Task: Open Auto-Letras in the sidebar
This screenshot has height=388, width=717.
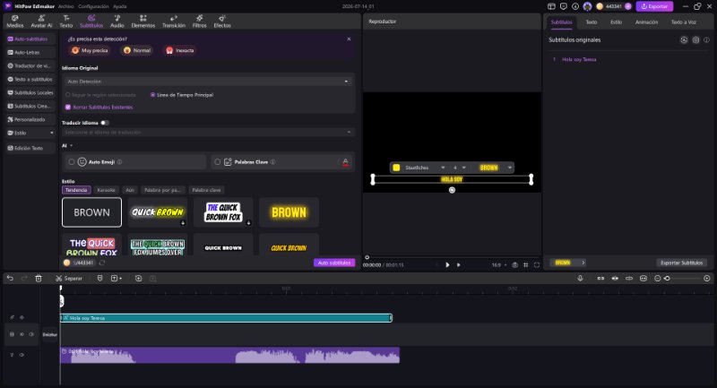Action: (30, 52)
